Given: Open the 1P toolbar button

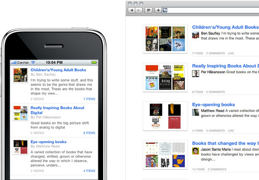Looking at the screenshot, I should [x=148, y=10].
